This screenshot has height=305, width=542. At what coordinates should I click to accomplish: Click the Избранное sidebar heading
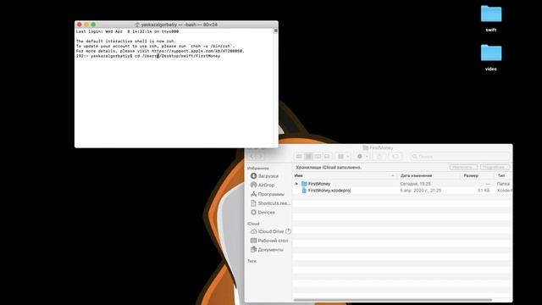pyautogui.click(x=257, y=168)
